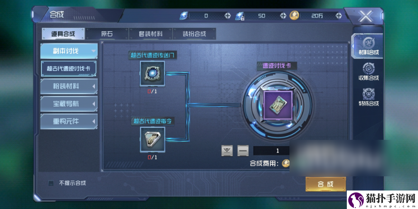
Task: Expand the 粉装材料 category
Action: [69, 86]
